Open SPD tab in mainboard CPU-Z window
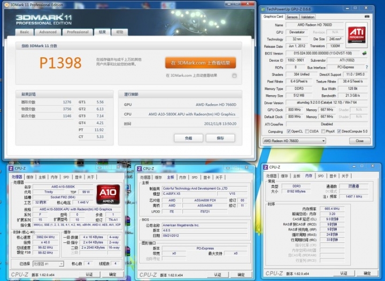The width and height of the screenshot is (385, 281). click(195, 177)
